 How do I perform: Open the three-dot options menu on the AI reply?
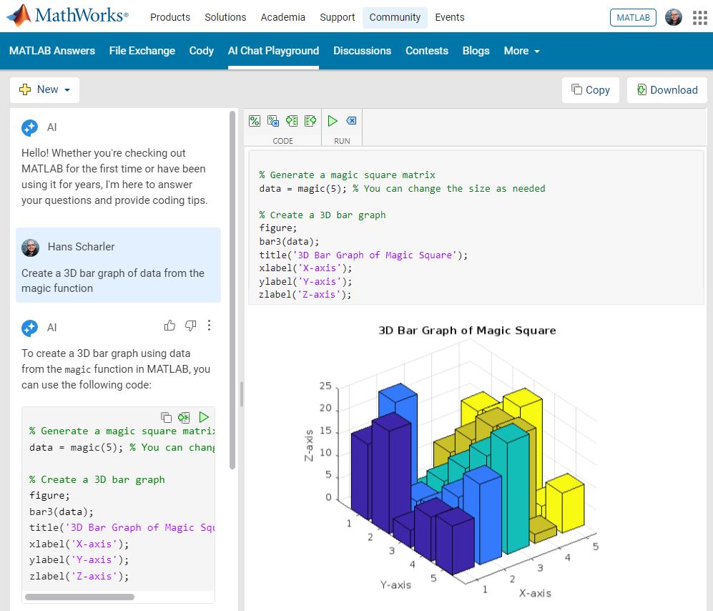210,326
